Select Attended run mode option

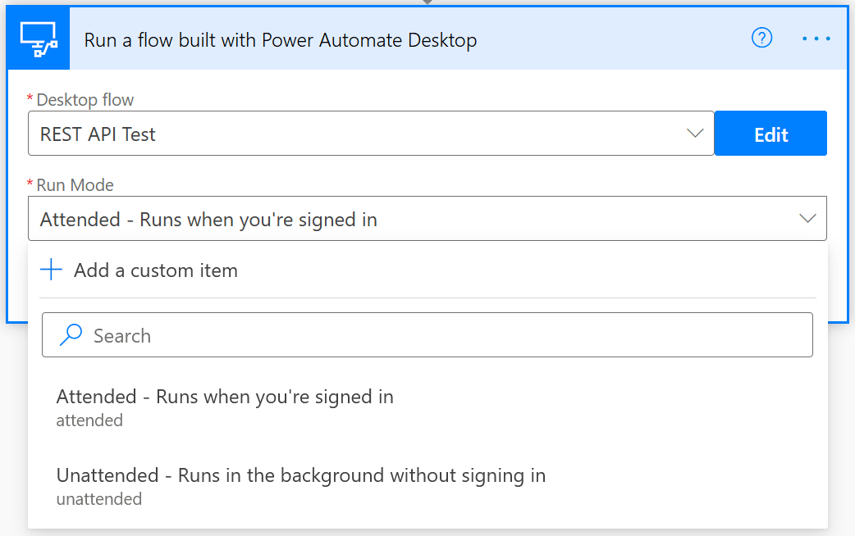427,407
